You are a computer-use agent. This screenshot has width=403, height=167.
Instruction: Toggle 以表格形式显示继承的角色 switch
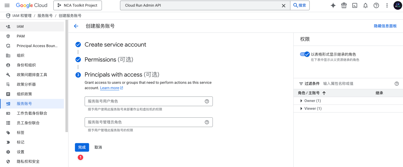(304, 54)
